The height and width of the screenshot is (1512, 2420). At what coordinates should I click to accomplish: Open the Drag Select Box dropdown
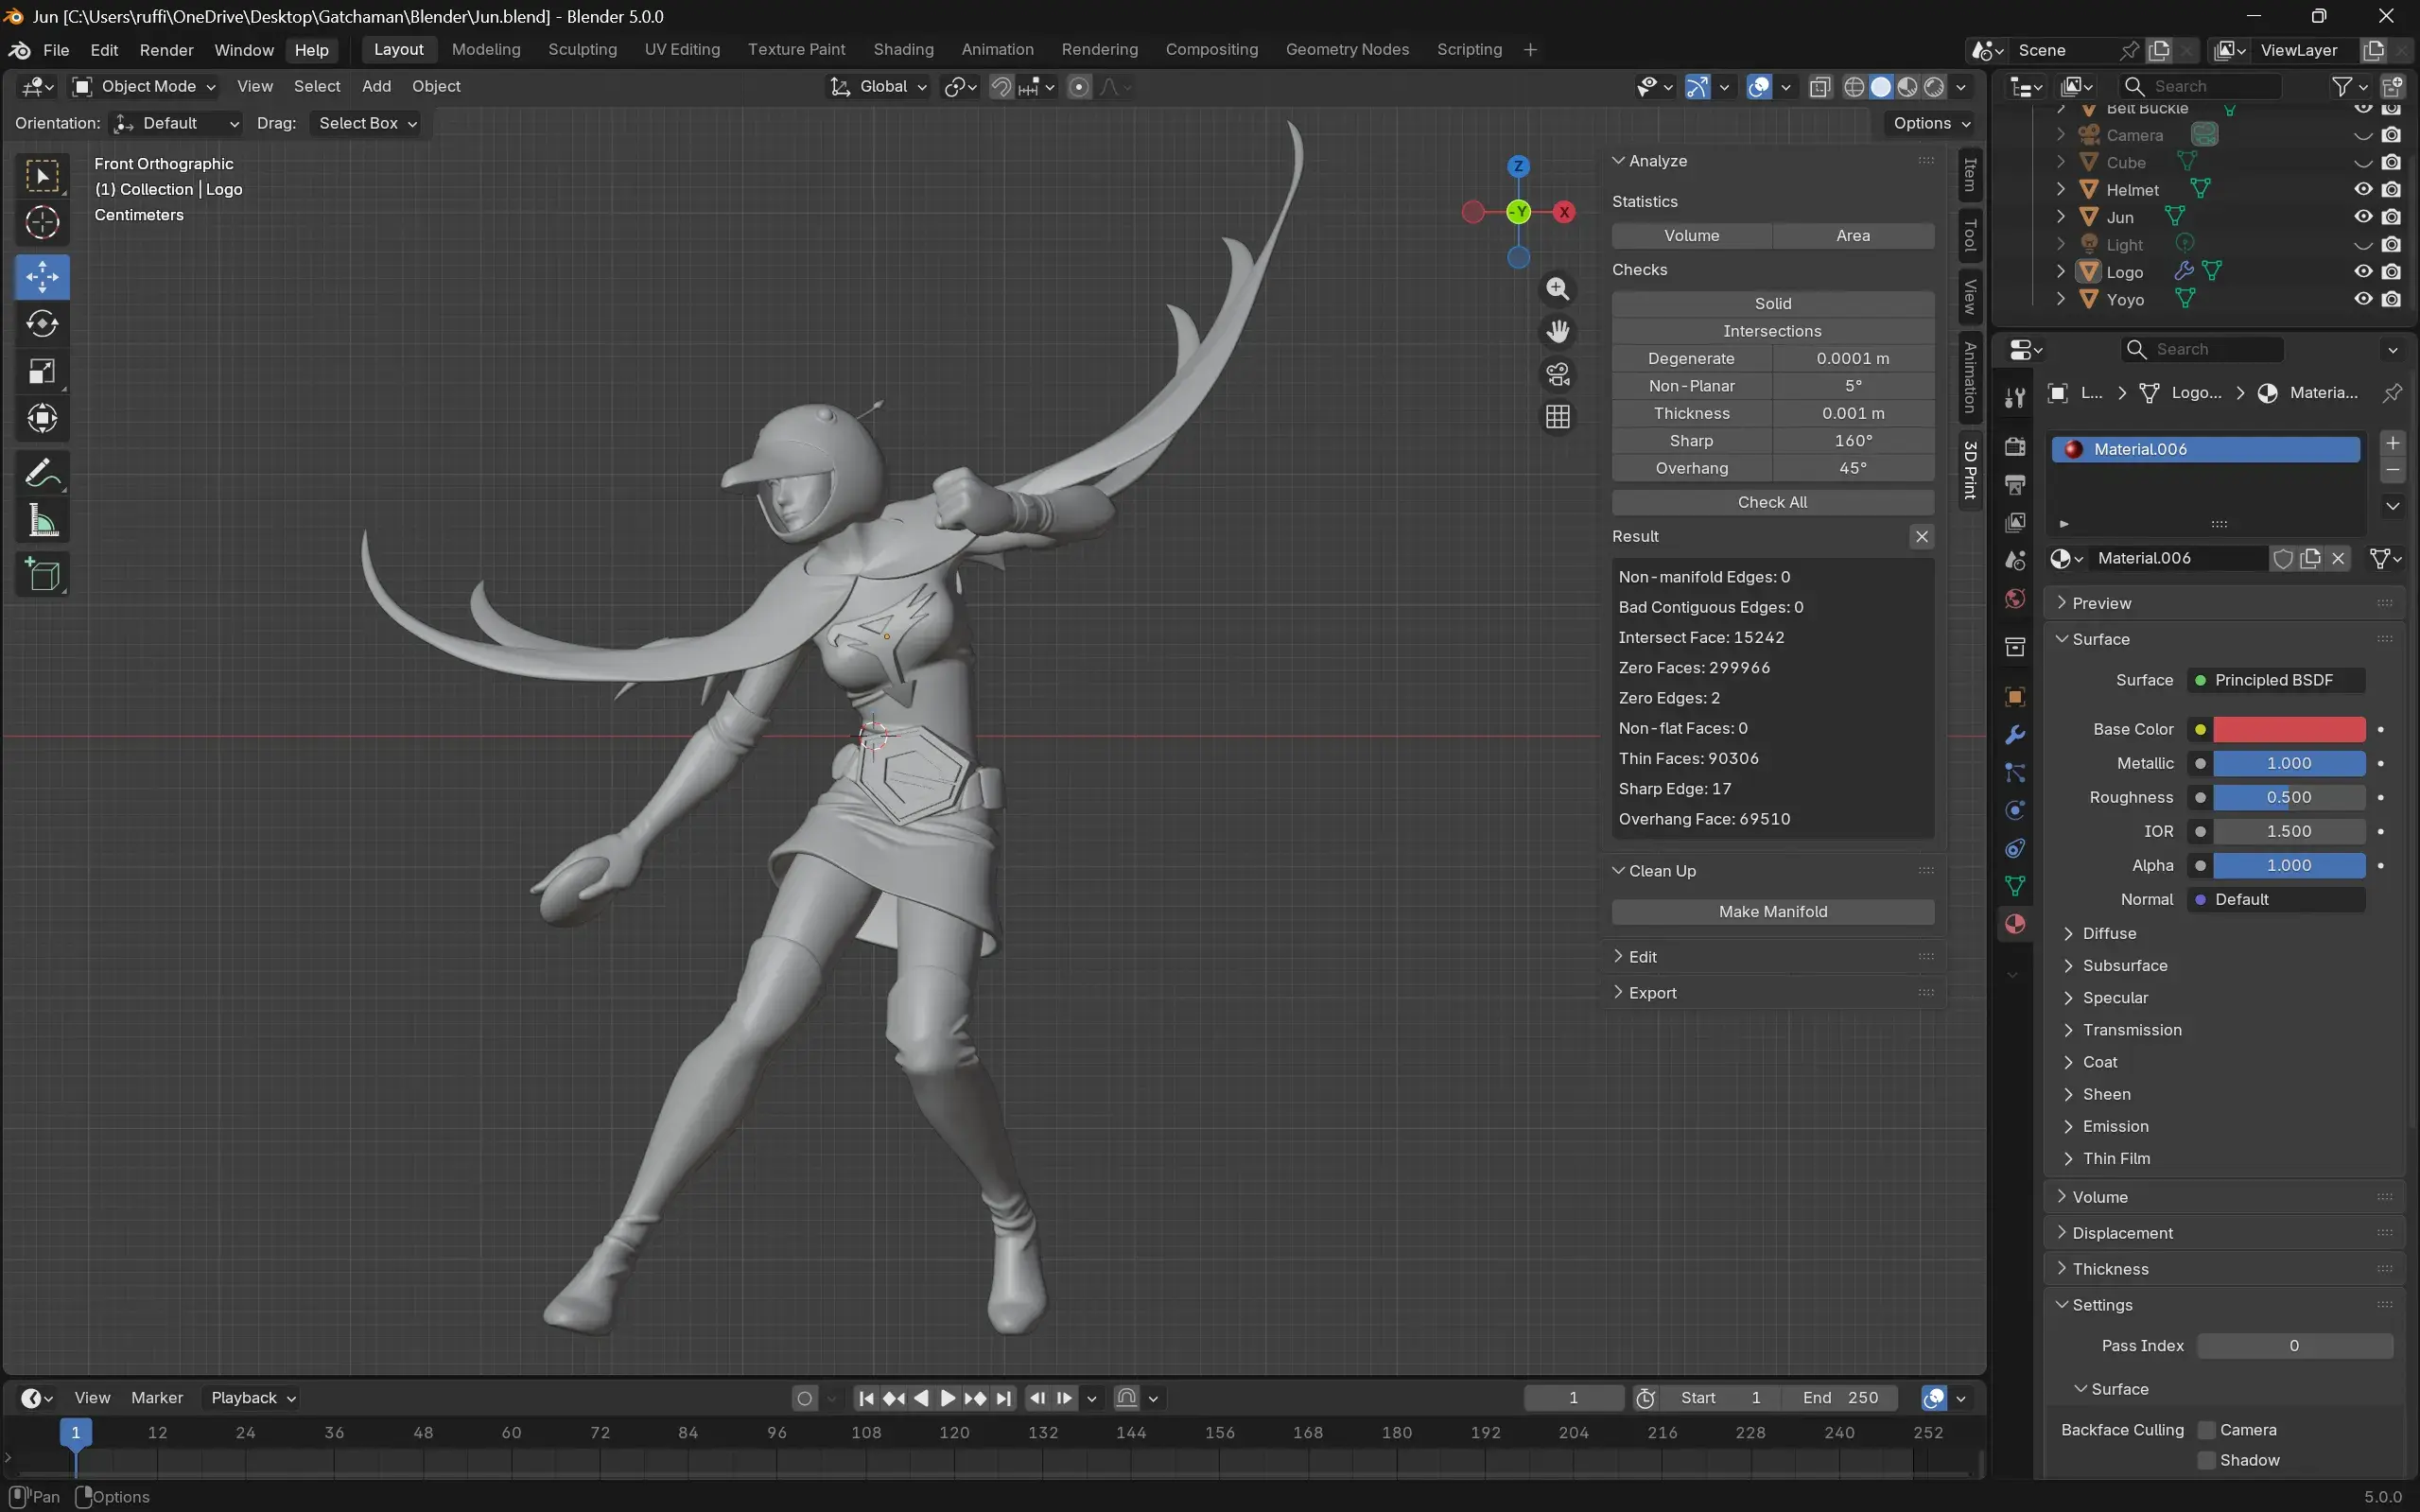[367, 123]
